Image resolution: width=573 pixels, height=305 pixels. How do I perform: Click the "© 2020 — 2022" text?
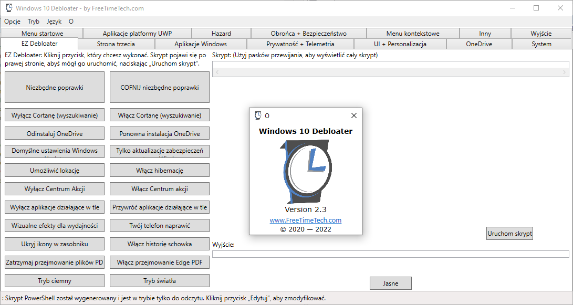click(x=306, y=229)
